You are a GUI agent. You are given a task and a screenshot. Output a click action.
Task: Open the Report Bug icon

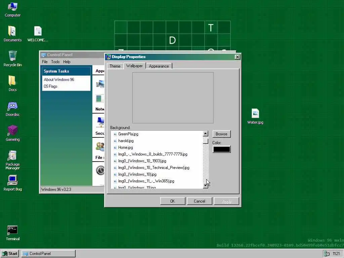(x=12, y=183)
